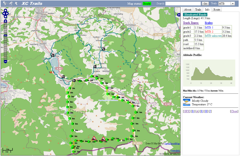
Task: Select the hiking activity icon in header
Action: click(16, 3)
